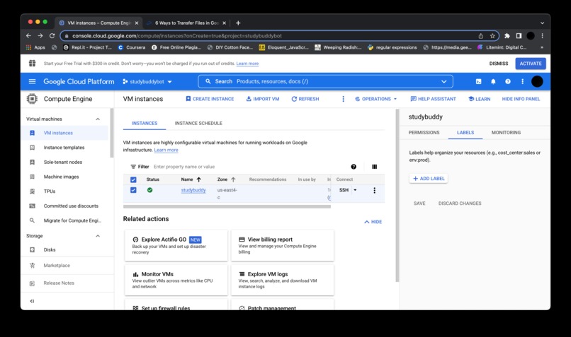Open column display options icon
This screenshot has height=337, width=571.
pyautogui.click(x=374, y=166)
